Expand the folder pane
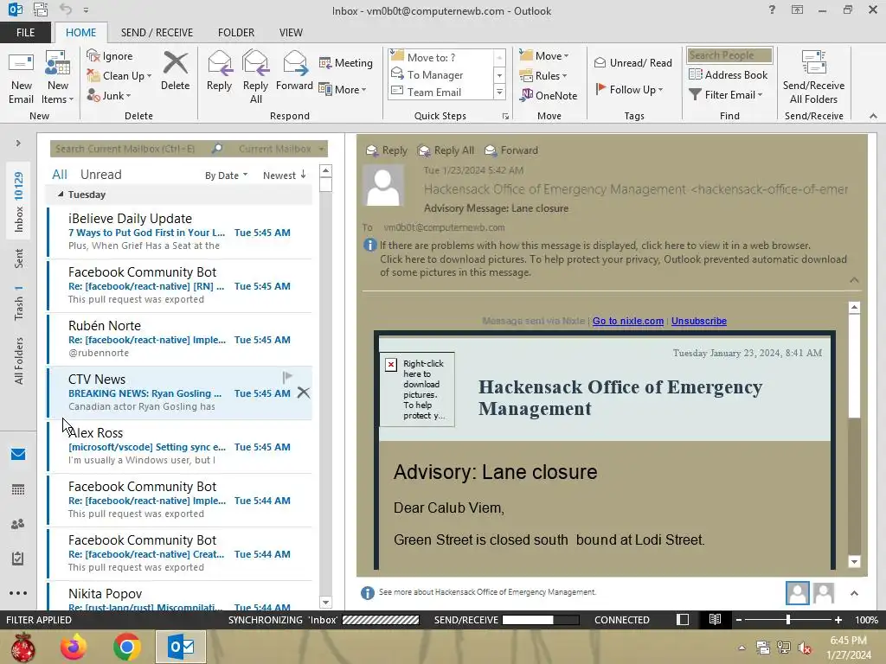Image resolution: width=886 pixels, height=664 pixels. [18, 144]
